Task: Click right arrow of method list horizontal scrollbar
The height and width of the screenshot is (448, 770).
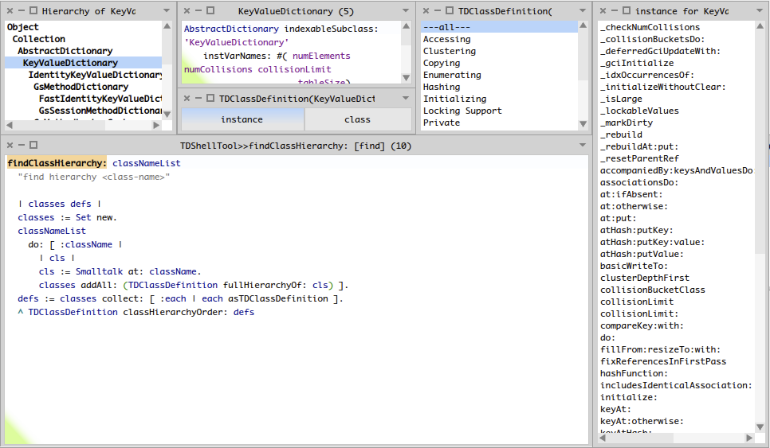Action: (749, 438)
